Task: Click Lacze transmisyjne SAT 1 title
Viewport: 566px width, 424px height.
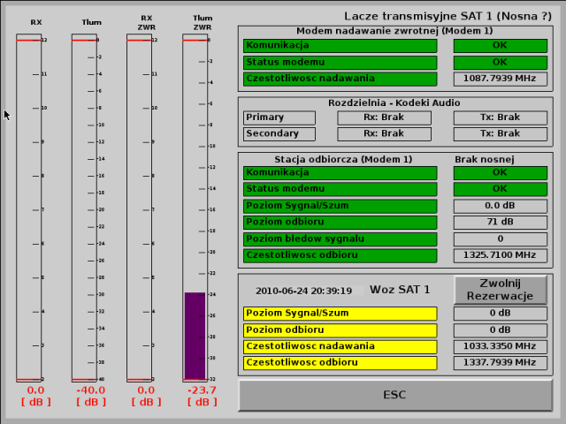Action: click(447, 17)
